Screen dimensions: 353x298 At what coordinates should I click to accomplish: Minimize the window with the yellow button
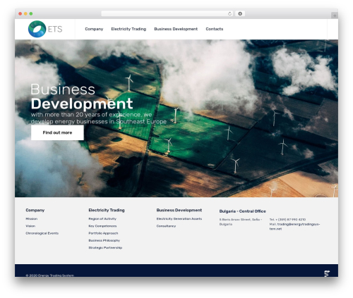pyautogui.click(x=25, y=14)
